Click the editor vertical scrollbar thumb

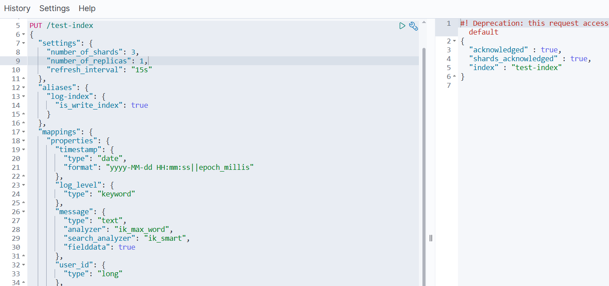pyautogui.click(x=424, y=167)
